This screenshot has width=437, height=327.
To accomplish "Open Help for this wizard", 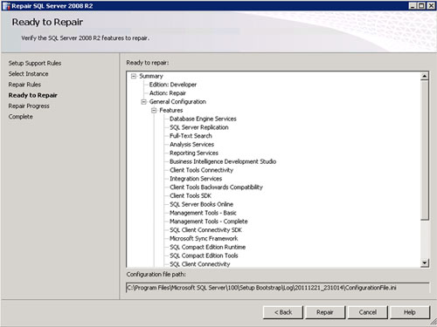I will coord(410,312).
